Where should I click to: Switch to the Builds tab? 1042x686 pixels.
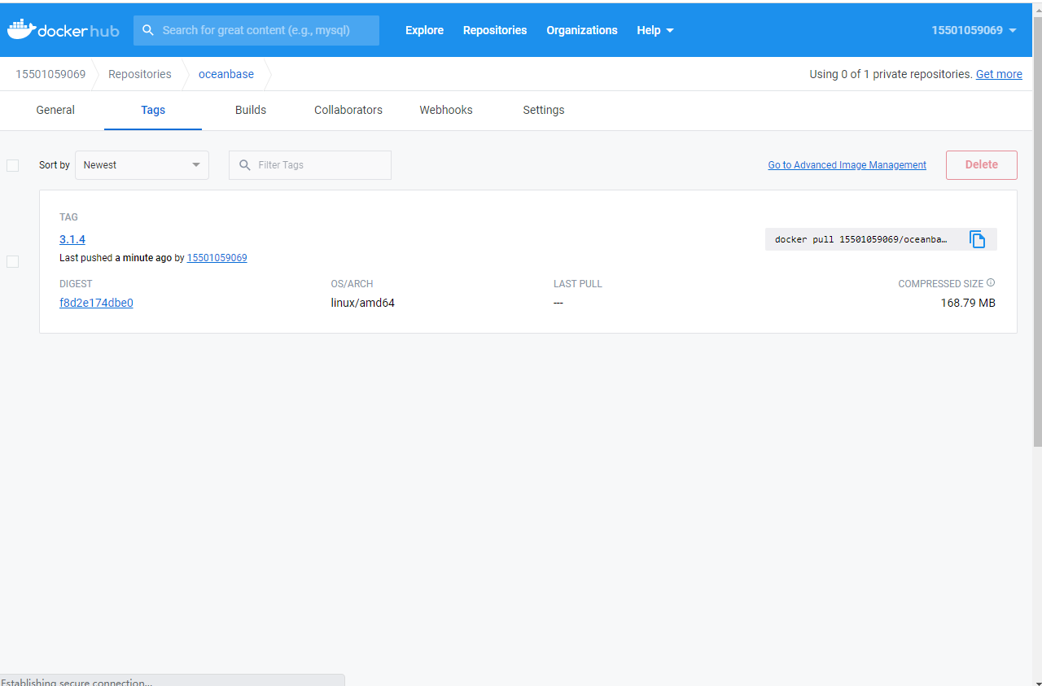[251, 110]
